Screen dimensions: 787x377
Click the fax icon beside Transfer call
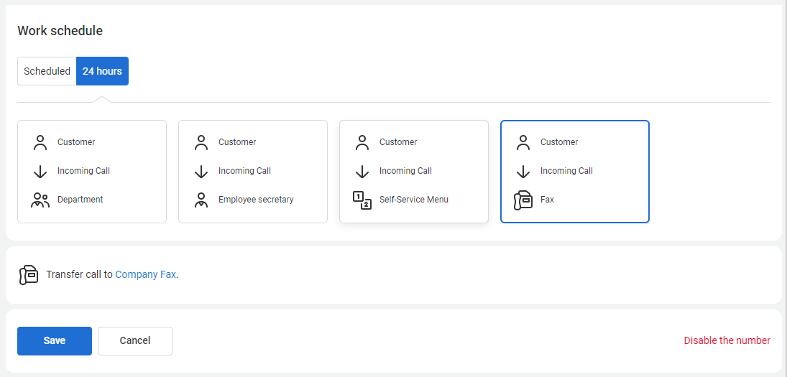[29, 275]
